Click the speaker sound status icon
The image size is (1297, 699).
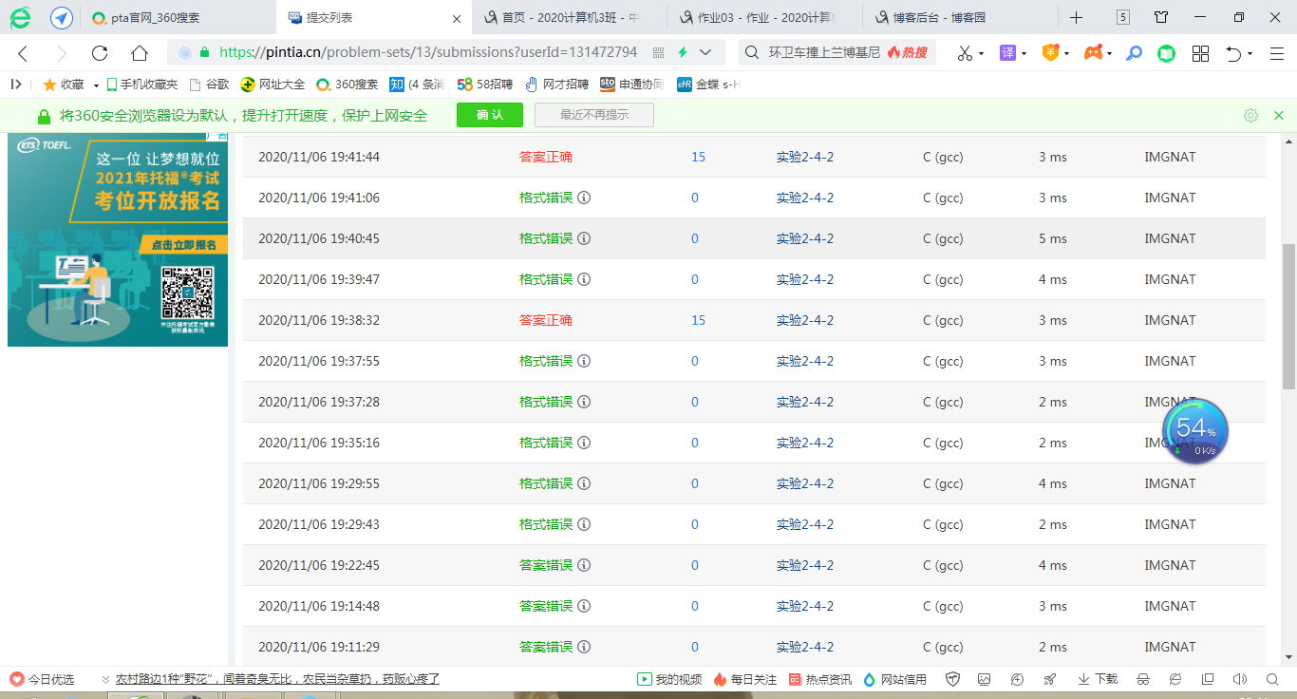(x=1239, y=679)
